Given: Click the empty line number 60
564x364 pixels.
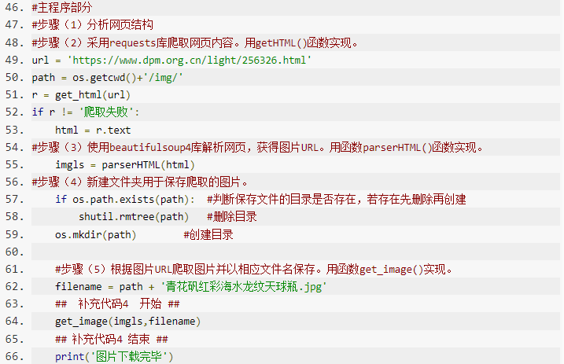Looking at the screenshot, I should [14, 252].
